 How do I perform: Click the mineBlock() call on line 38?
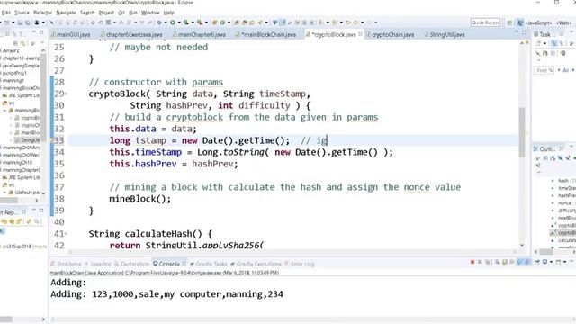point(140,199)
